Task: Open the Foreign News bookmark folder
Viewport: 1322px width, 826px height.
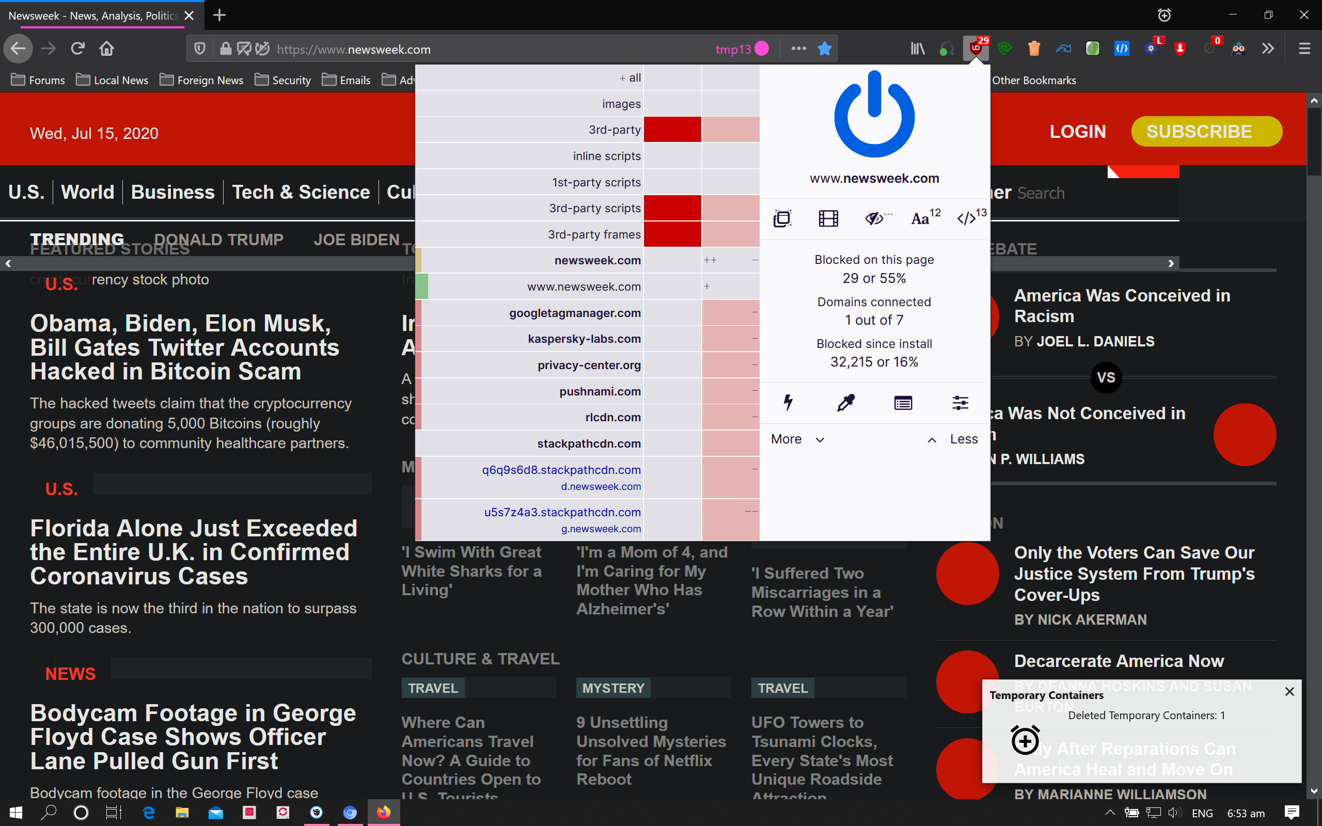Action: (201, 81)
